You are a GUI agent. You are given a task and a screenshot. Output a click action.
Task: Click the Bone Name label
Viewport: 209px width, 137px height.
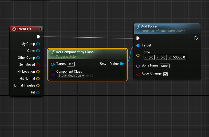[x=150, y=65]
